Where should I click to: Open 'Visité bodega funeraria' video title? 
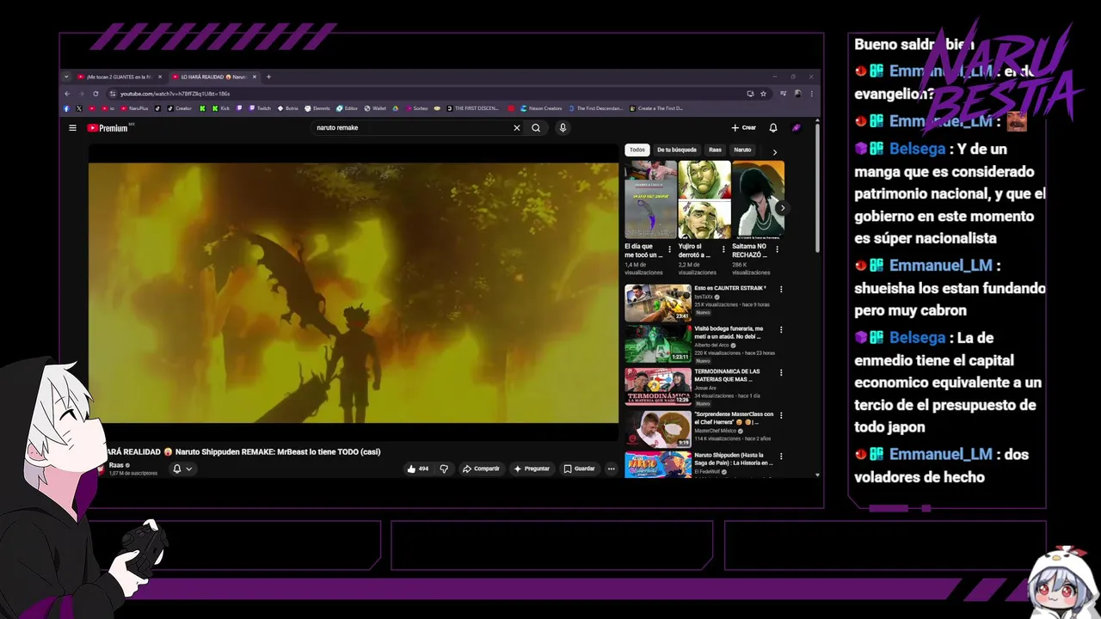[729, 332]
